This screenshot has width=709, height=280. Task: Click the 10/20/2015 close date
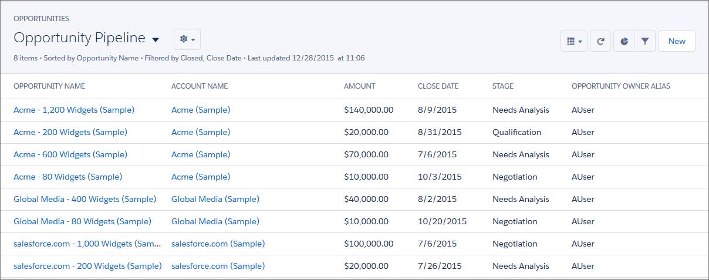pos(443,221)
